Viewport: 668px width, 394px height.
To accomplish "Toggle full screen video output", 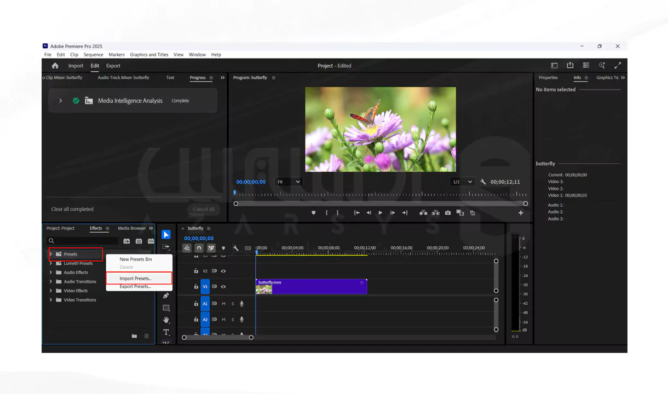I will [618, 66].
